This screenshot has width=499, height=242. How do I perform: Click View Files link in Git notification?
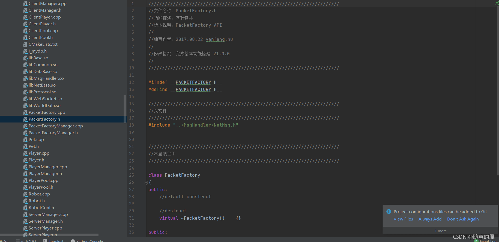[403, 219]
